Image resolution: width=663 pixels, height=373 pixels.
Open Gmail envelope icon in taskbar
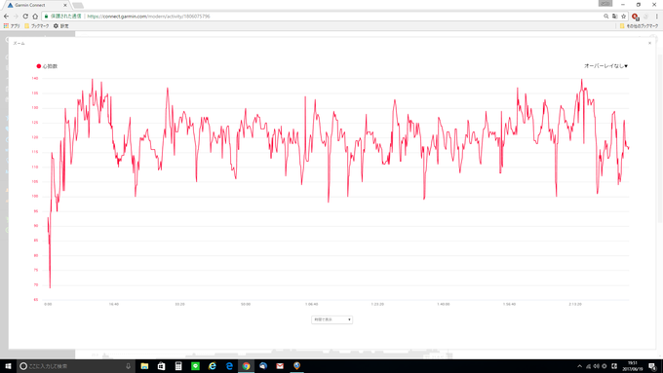coord(280,366)
